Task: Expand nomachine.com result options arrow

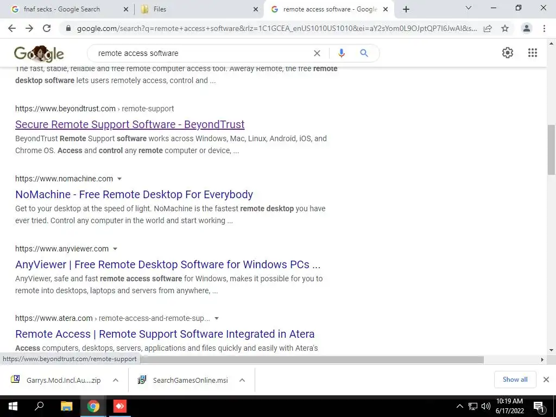Action: click(x=119, y=179)
